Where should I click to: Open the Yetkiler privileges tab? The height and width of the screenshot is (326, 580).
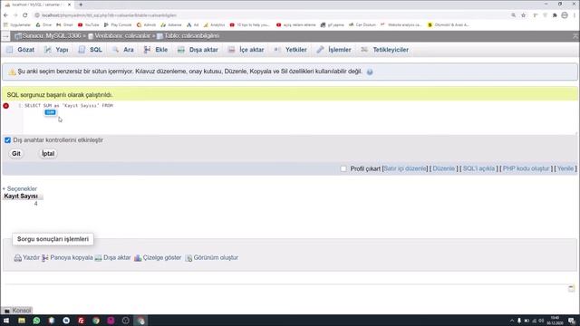click(291, 50)
